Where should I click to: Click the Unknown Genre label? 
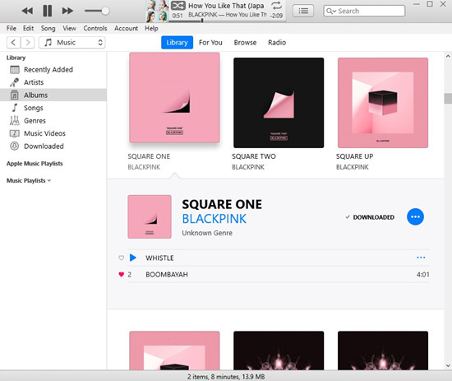click(207, 233)
